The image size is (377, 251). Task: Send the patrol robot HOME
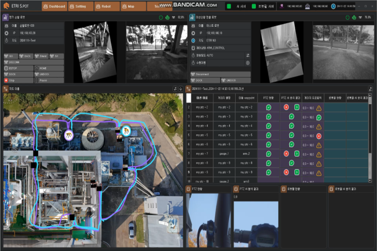point(49,68)
